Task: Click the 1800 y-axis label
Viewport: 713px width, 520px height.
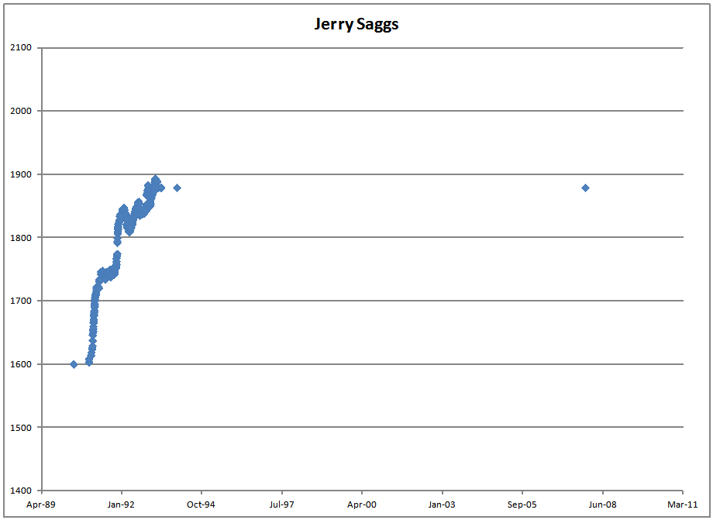Action: click(22, 238)
